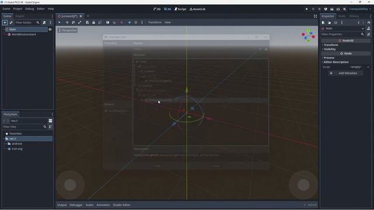This screenshot has height=210, width=374.
Task: Switch to the Script workspace
Action: tap(181, 9)
